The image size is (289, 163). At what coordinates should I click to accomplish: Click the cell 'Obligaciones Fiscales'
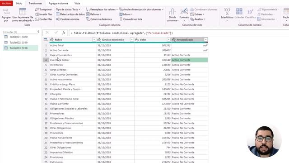pos(73,118)
